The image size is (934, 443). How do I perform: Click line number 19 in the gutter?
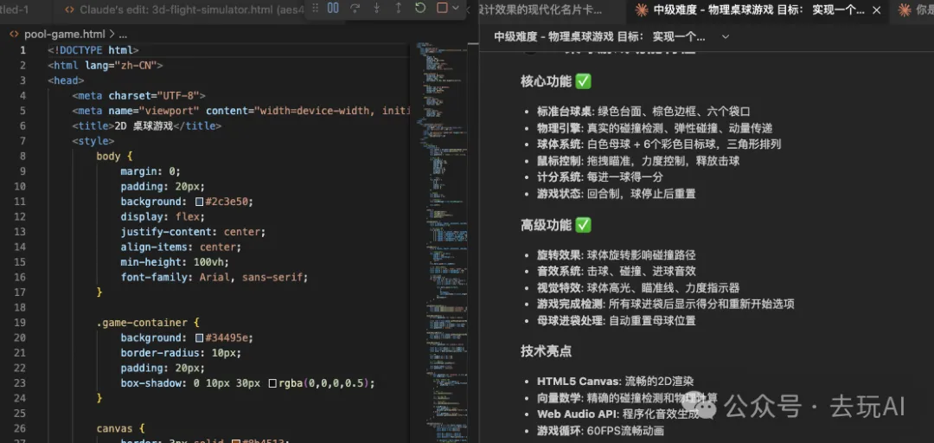(19, 323)
